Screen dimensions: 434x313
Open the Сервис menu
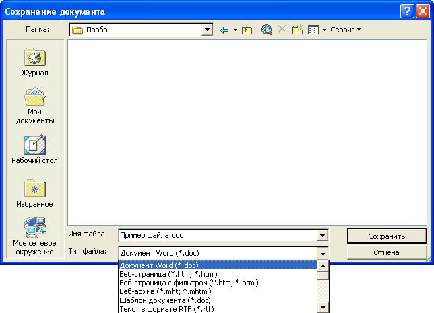[x=345, y=30]
